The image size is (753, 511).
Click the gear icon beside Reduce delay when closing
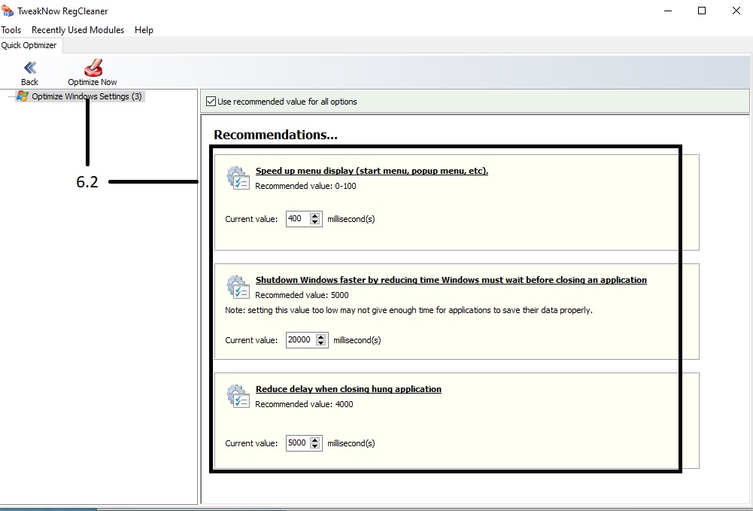pyautogui.click(x=238, y=396)
